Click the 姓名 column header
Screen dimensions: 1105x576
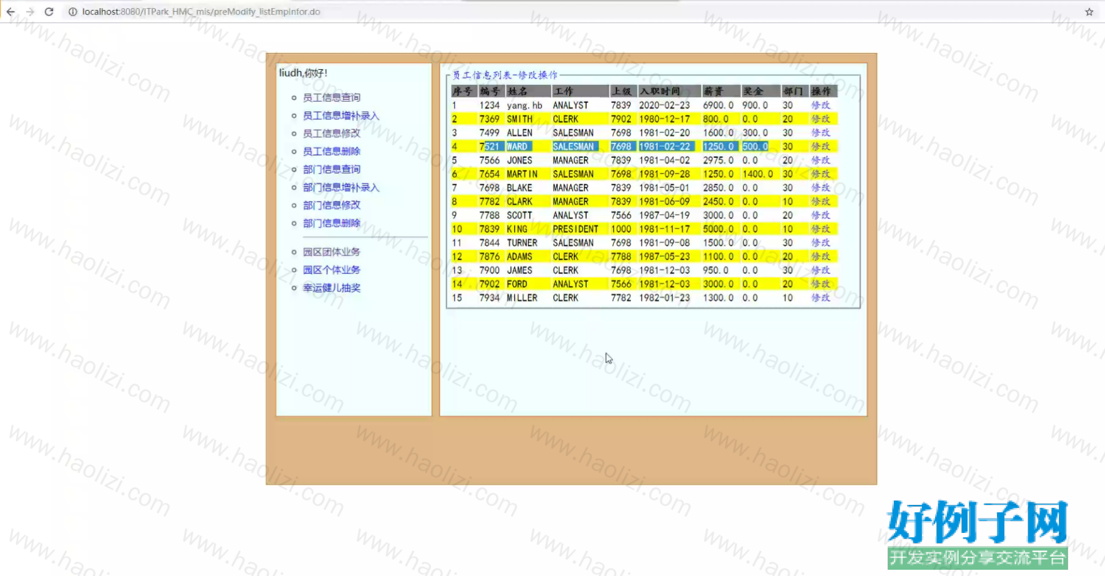(527, 91)
